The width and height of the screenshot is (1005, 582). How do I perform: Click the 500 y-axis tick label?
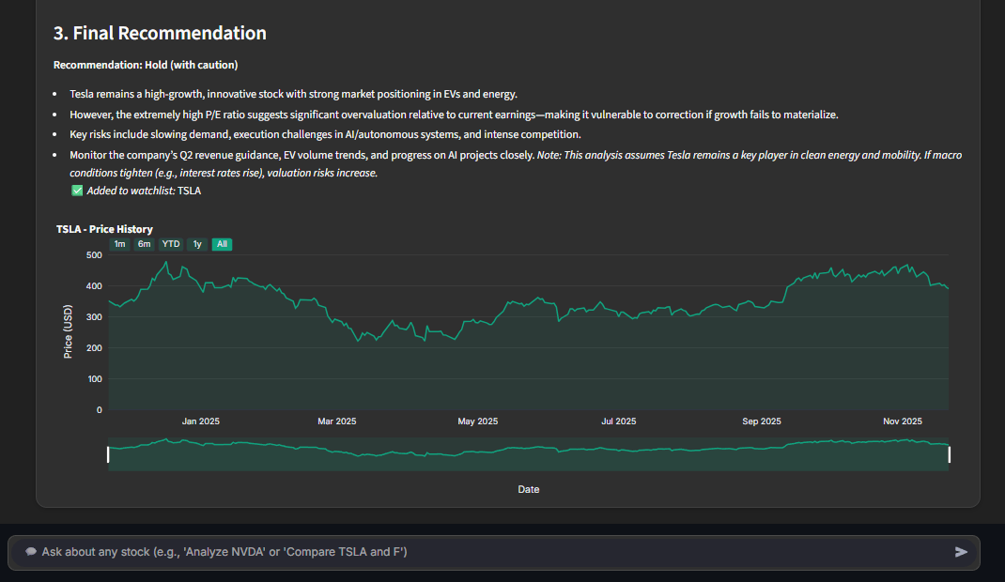[x=94, y=255]
